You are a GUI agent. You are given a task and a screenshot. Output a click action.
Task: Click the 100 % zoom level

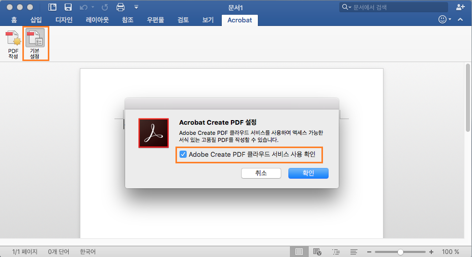click(x=450, y=251)
